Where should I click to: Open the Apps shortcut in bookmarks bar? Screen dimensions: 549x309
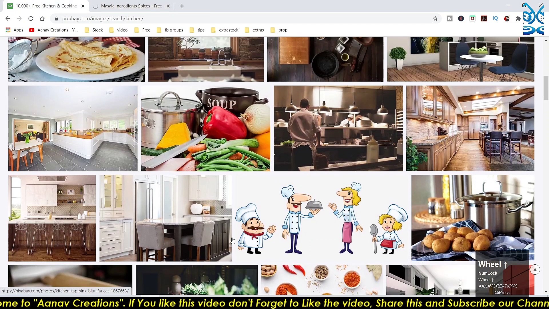click(14, 30)
